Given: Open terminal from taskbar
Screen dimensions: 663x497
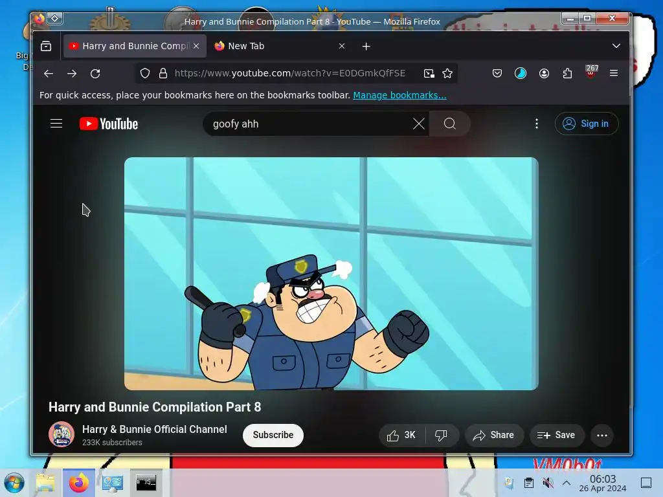Looking at the screenshot, I should (146, 483).
